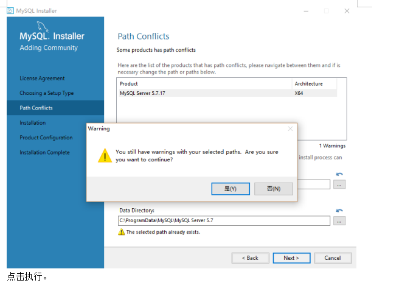Viewport: 402px width, 283px height.
Task: Close the MySQL Installer window
Action: coord(347,11)
